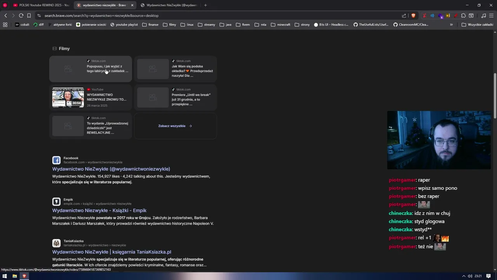Open the cobalt bookmark

22,24
